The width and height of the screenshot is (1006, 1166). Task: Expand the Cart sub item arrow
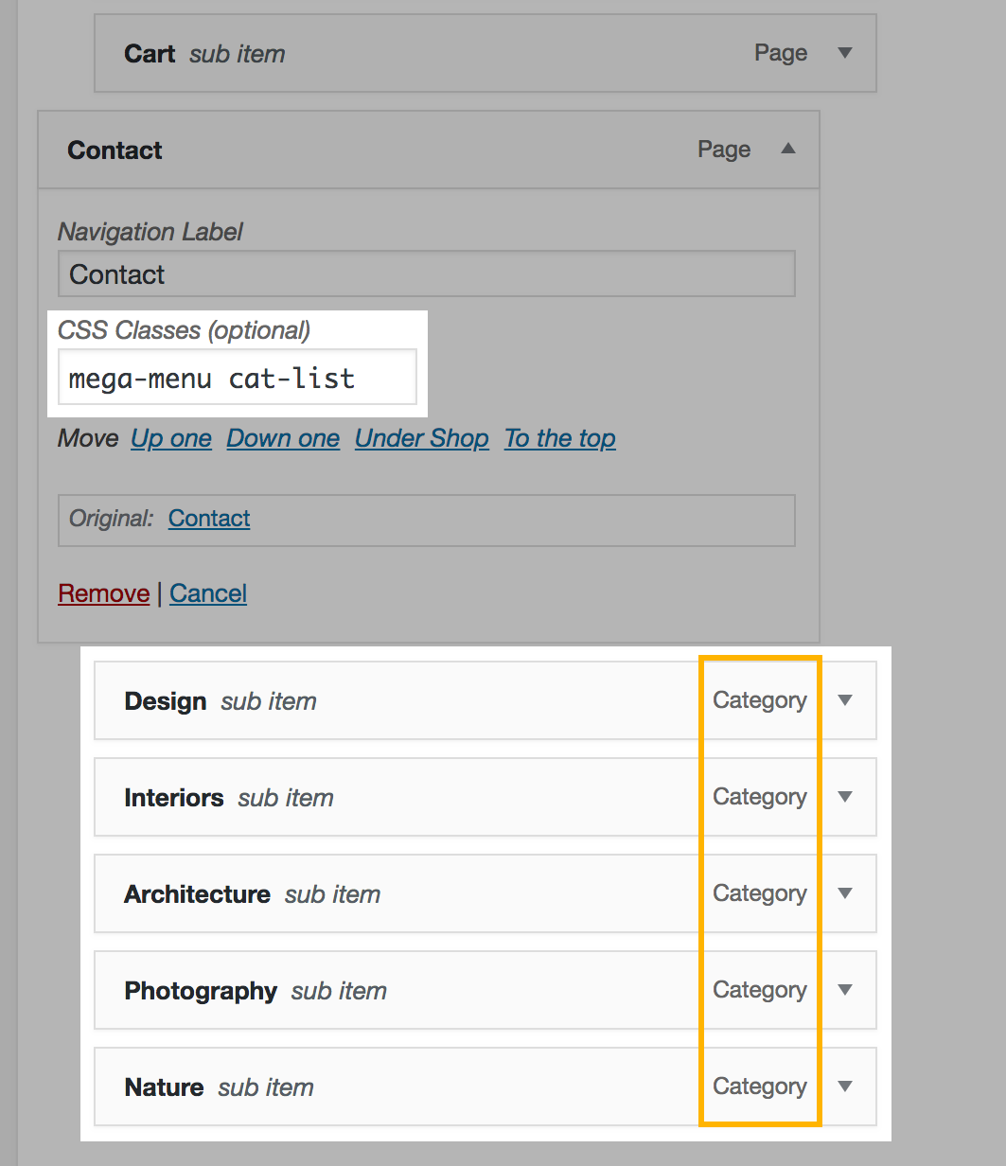click(x=845, y=53)
